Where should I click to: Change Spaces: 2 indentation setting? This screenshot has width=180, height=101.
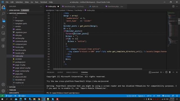click(141, 96)
